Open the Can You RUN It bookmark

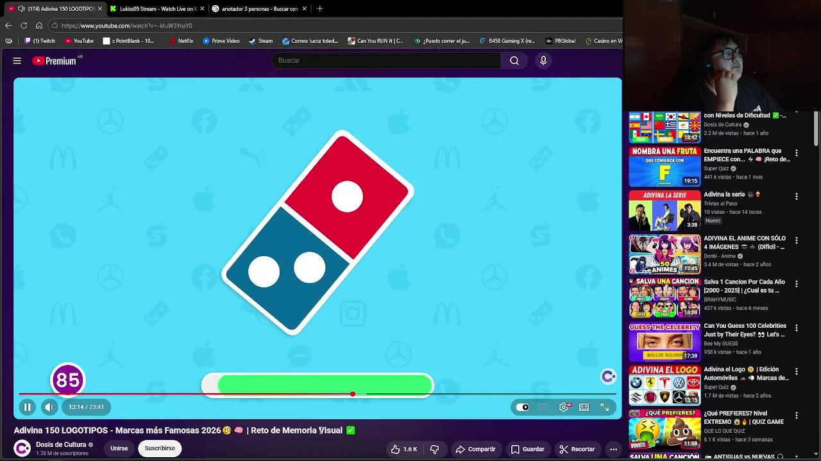coord(376,41)
